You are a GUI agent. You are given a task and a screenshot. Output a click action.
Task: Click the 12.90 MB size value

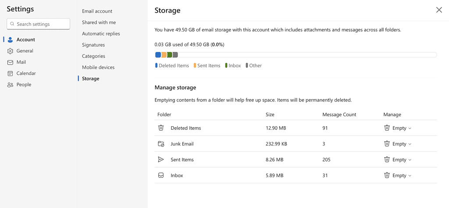[x=276, y=128]
